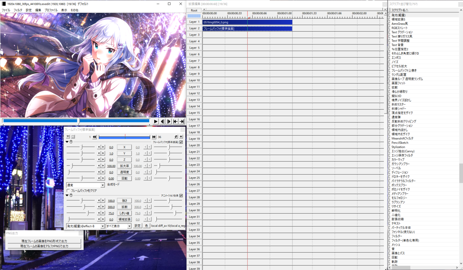Check the エンボス script checkbox
The image size is (463, 270).
[389, 58]
